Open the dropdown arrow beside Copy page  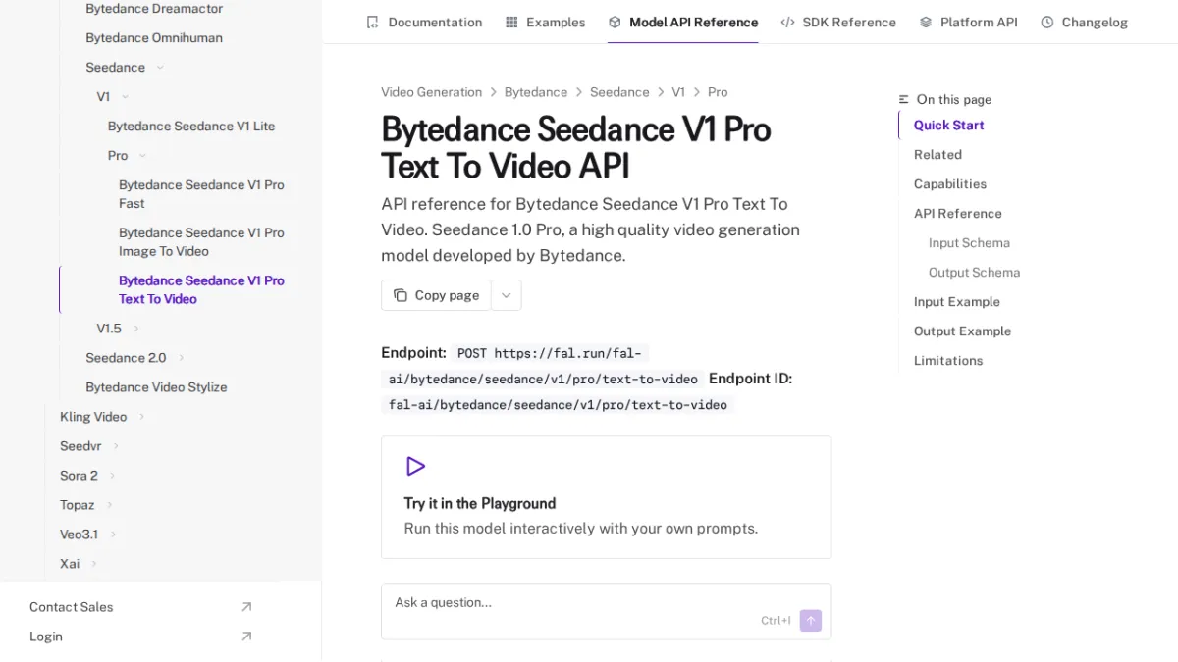click(507, 295)
